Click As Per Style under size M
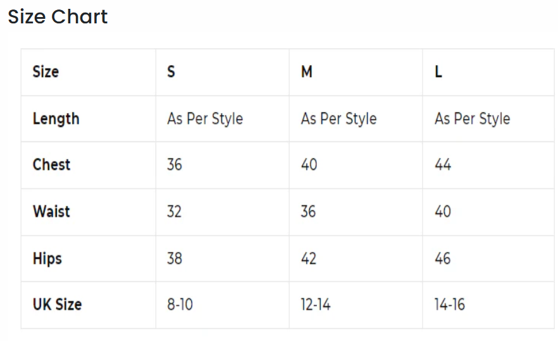The width and height of the screenshot is (558, 341). [338, 119]
